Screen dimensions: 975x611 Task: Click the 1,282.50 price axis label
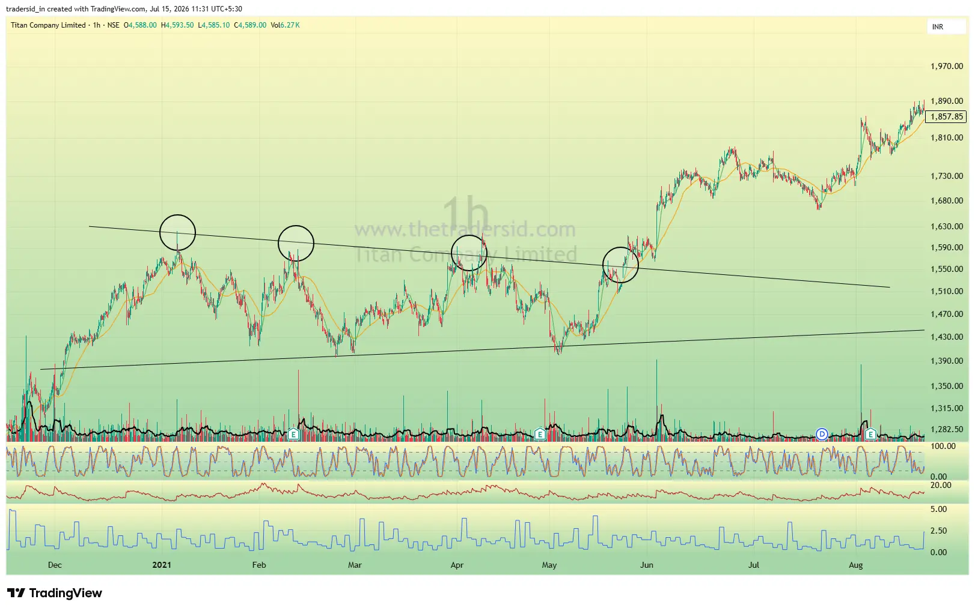coord(947,429)
